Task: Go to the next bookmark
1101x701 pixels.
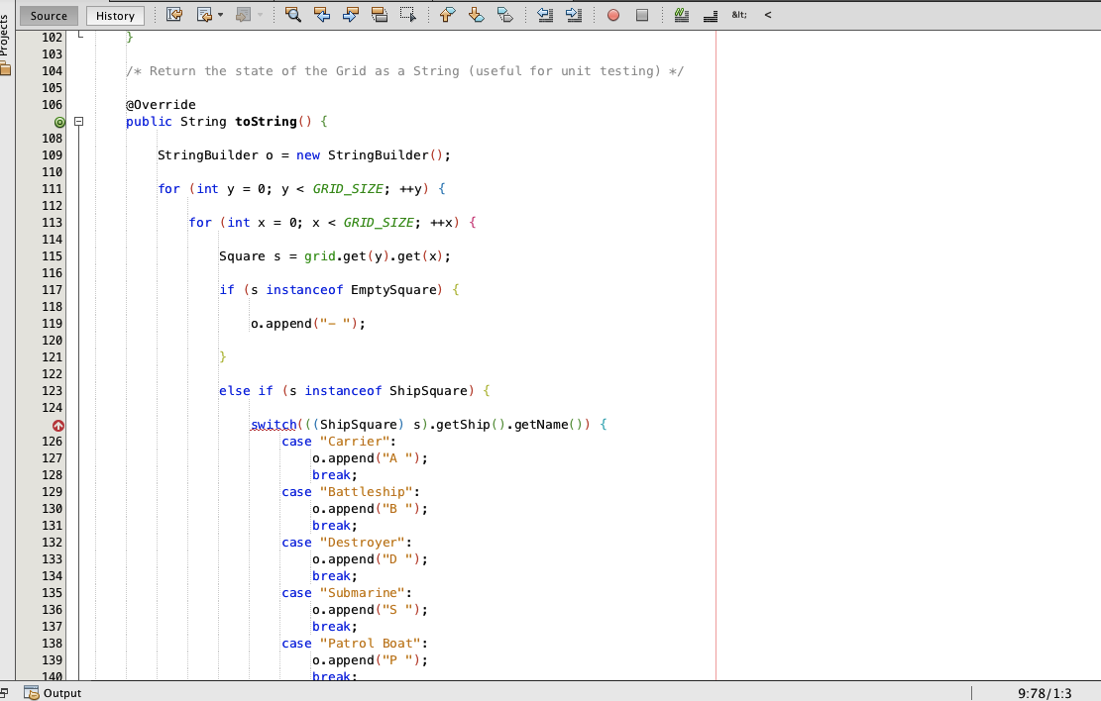Action: pyautogui.click(x=475, y=14)
